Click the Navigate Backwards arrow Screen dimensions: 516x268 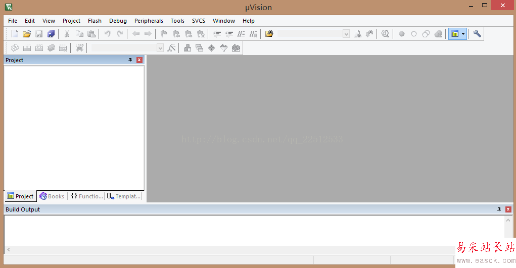pyautogui.click(x=136, y=33)
